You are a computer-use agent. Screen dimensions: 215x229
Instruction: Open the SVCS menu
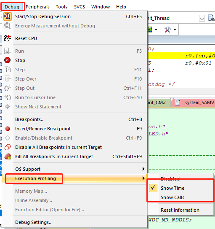[80, 7]
